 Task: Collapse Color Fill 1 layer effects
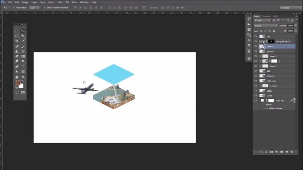pyautogui.click(x=294, y=101)
